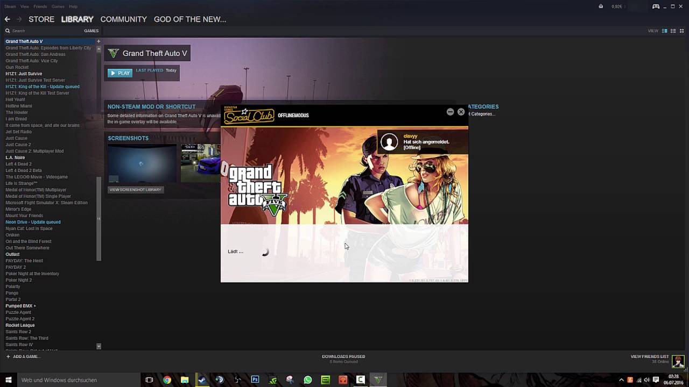Click ADD A GAME... link
The image size is (689, 387).
(x=27, y=356)
